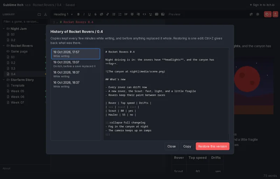Open the About link
The image size is (280, 179).
6,168
